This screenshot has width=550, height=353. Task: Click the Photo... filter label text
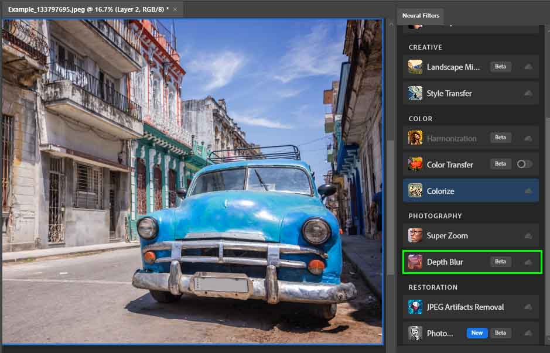[440, 333]
